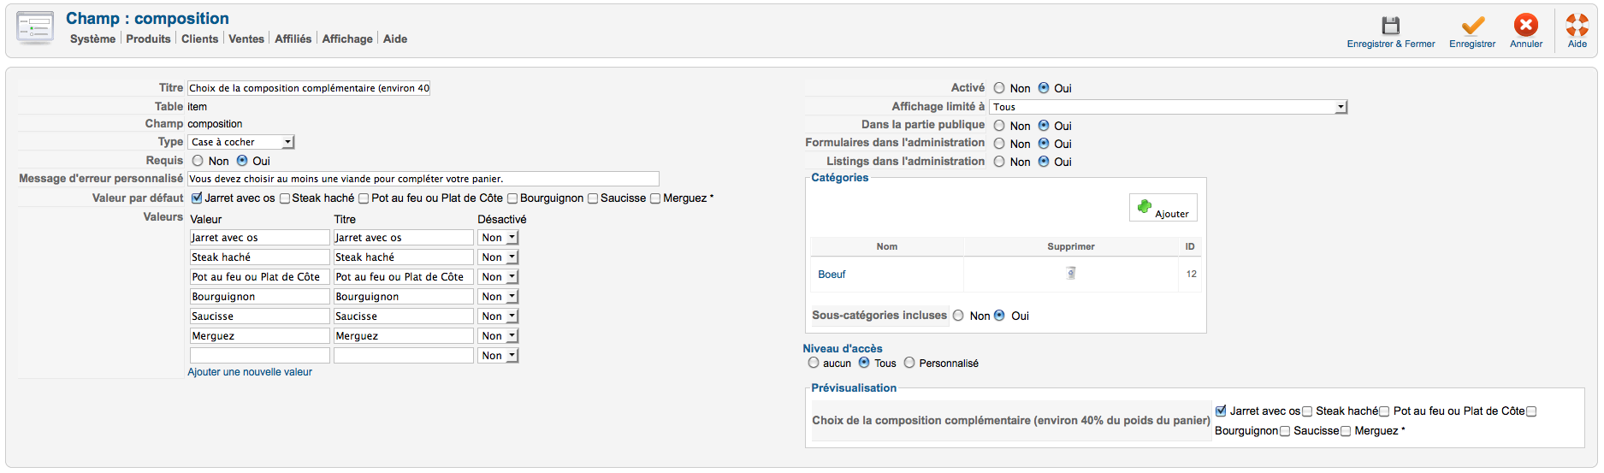Expand the Affichage limité à dropdown
The width and height of the screenshot is (1604, 473).
click(1168, 107)
